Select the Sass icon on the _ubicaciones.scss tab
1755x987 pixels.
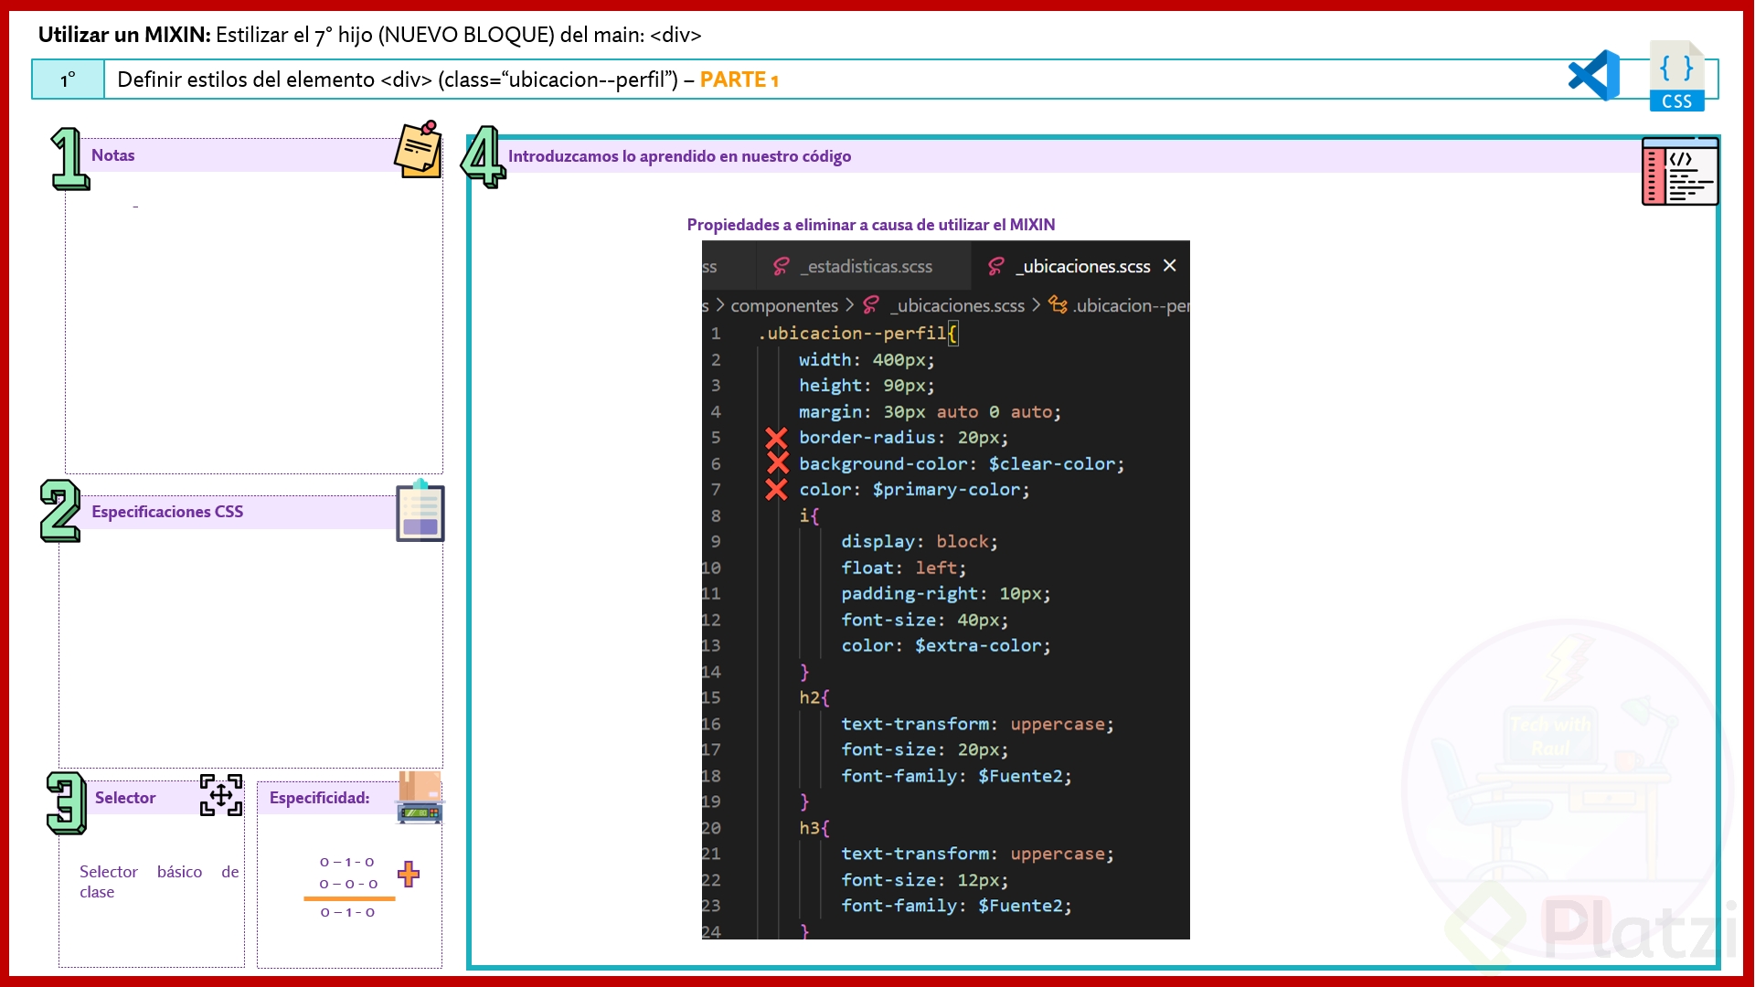tap(994, 266)
